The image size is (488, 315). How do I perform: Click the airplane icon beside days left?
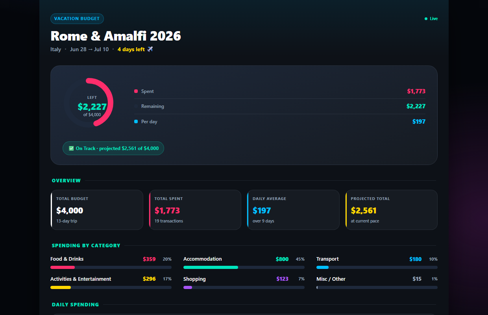click(150, 49)
